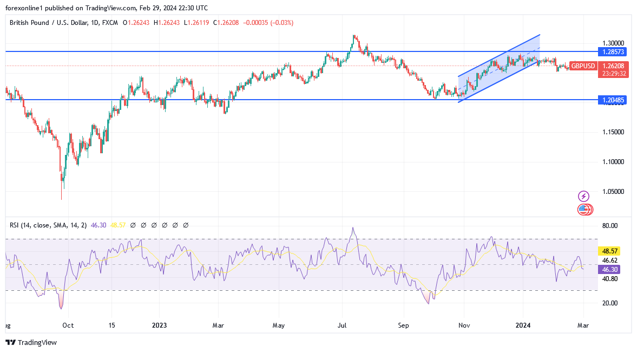Toggle the third Ø icon after the RSI title
637x352 pixels.
point(154,225)
